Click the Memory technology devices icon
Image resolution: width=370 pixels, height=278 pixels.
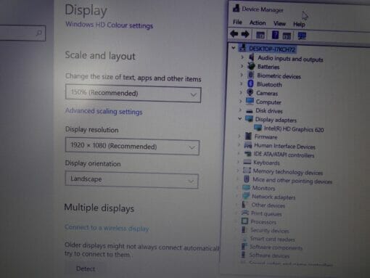pyautogui.click(x=247, y=171)
